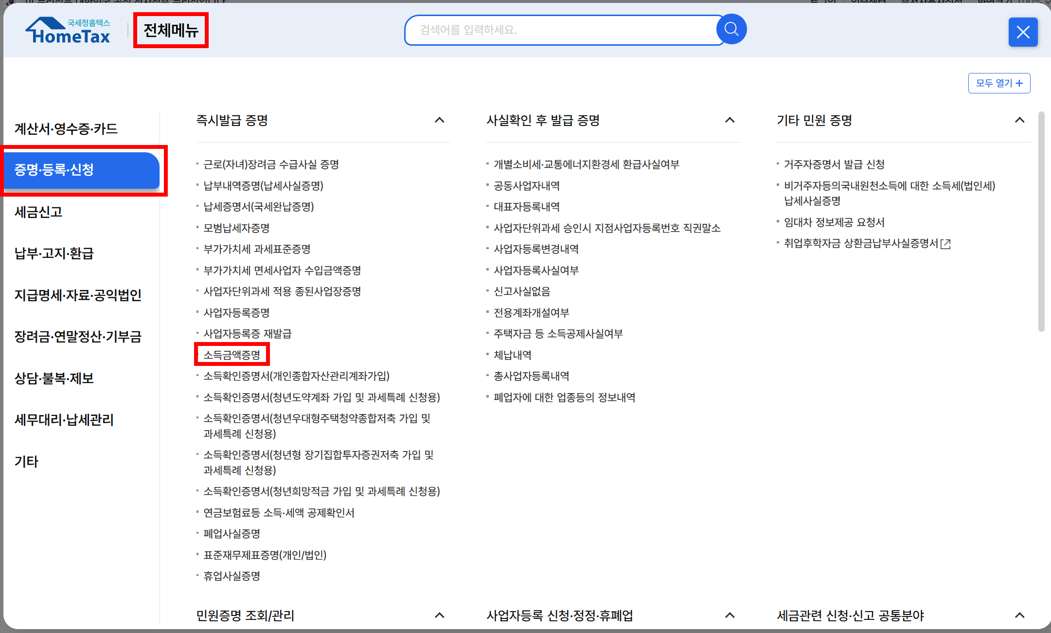This screenshot has height=633, width=1051.
Task: Select 세금신고 in the sidebar
Action: click(38, 212)
